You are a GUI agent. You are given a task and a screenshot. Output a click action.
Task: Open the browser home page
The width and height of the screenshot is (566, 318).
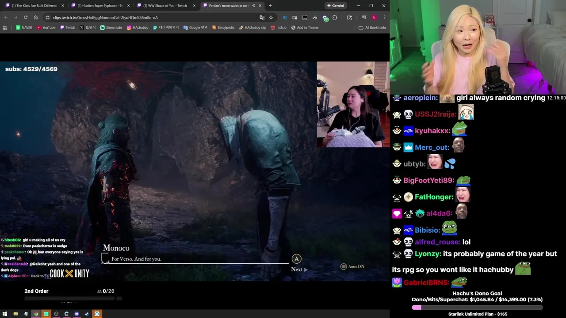pos(36,17)
